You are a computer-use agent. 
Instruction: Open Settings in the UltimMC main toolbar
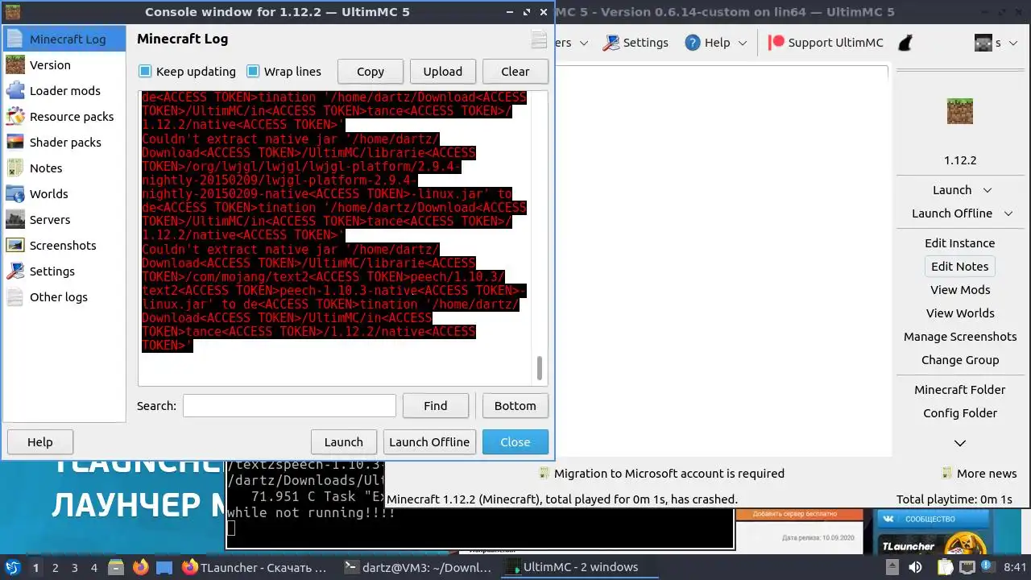pyautogui.click(x=636, y=43)
